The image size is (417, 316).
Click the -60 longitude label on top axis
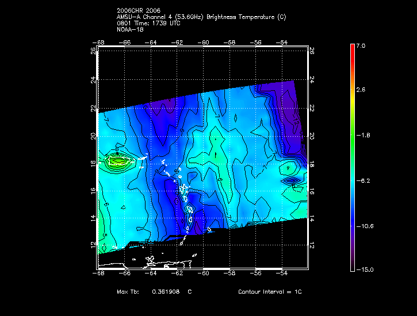[203, 43]
